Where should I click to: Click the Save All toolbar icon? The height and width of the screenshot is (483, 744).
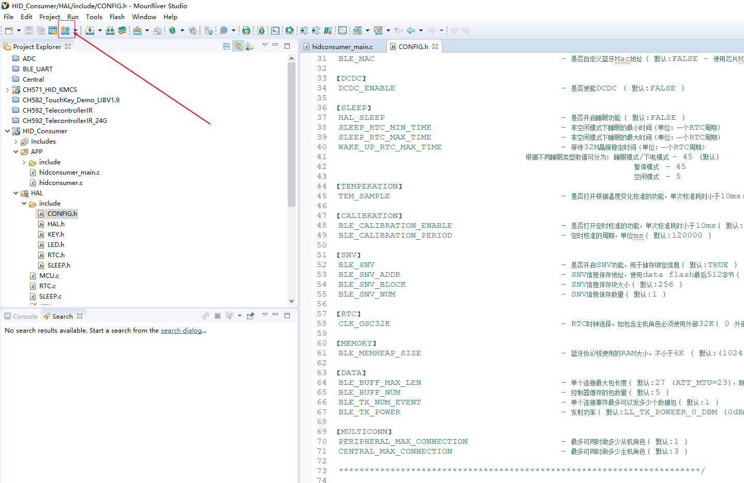41,30
